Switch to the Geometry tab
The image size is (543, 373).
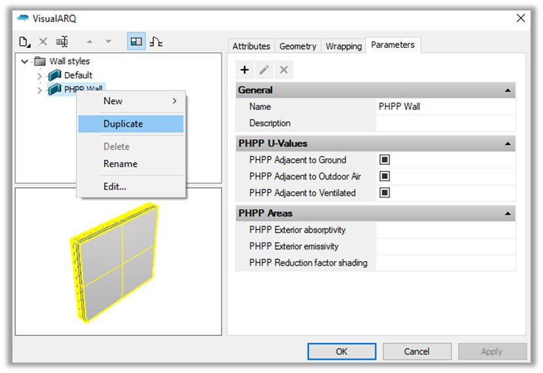(298, 46)
